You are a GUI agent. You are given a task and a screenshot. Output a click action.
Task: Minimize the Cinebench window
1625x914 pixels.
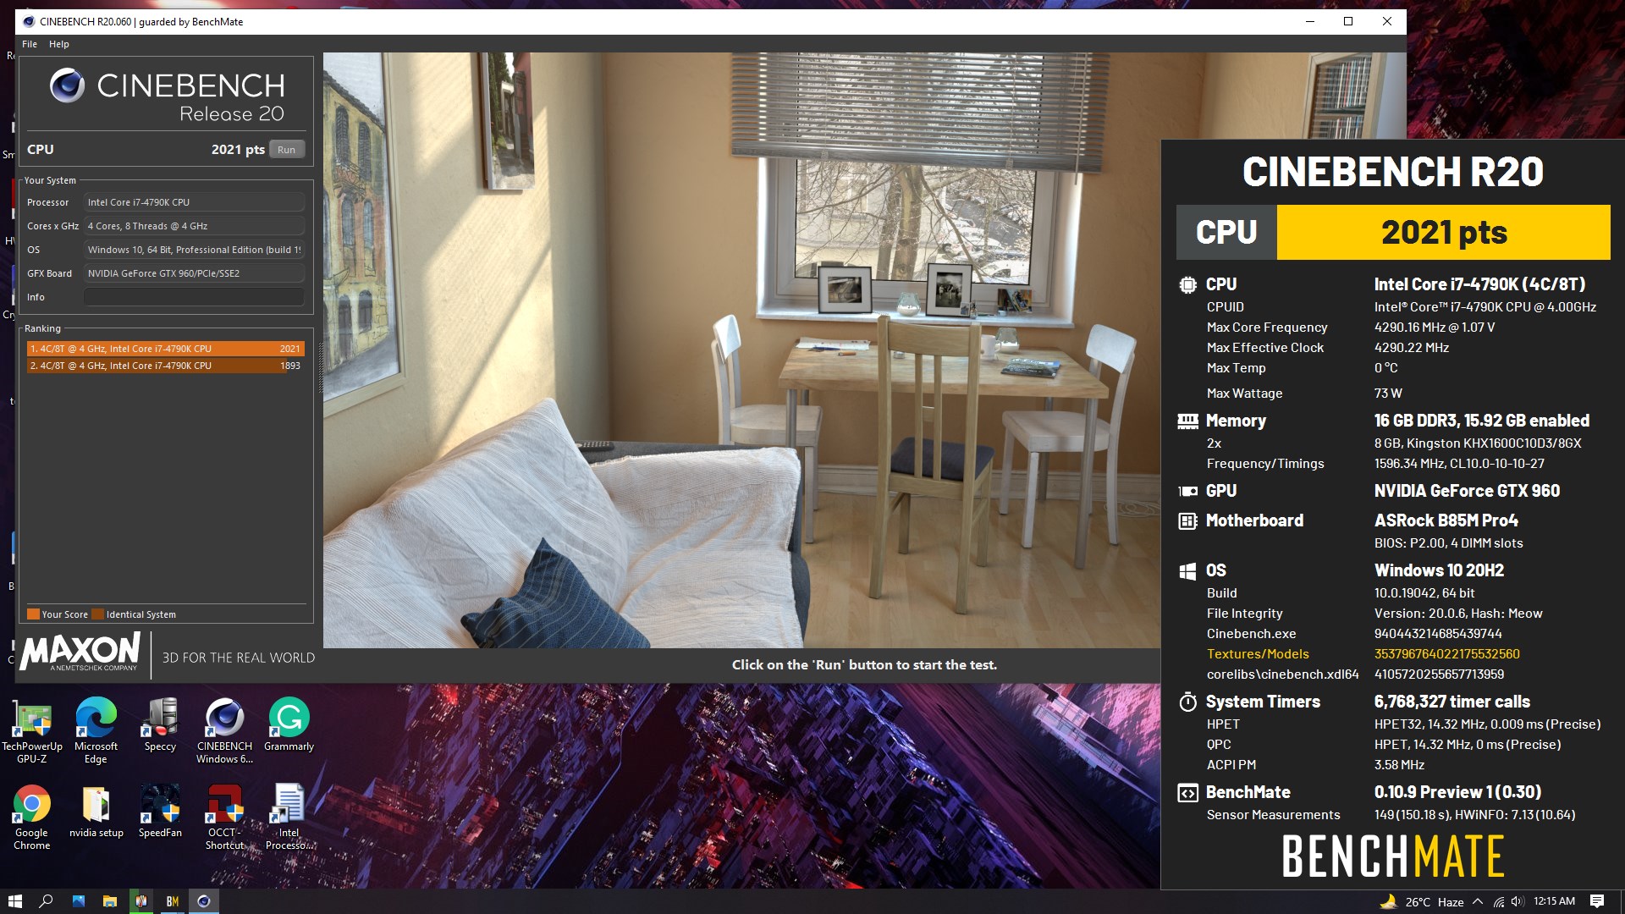click(1309, 21)
